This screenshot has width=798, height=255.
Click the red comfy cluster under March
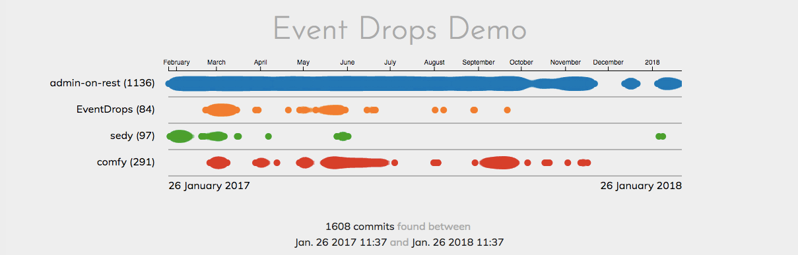click(218, 163)
